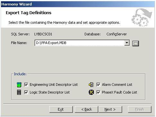This screenshot has height=117, width=156.
Task: Click inside the File Name text field
Action: click(x=80, y=43)
